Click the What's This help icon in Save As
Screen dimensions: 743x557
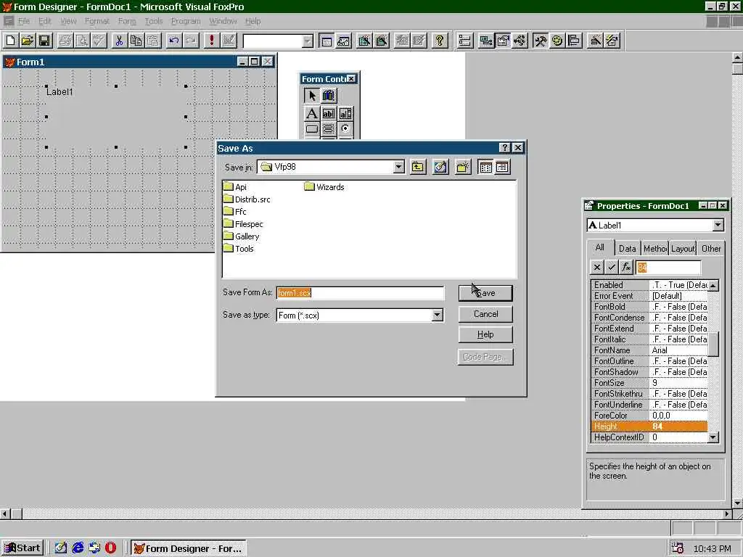point(504,148)
